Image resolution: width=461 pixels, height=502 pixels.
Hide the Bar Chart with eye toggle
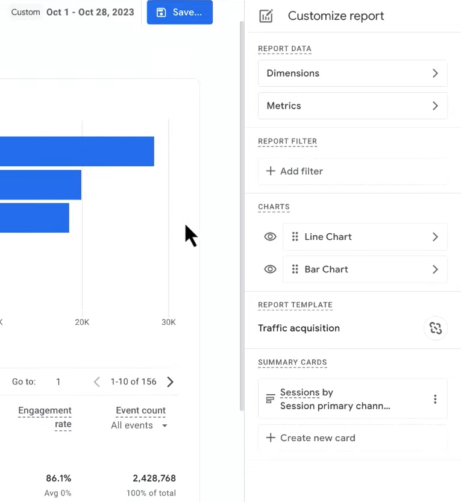pos(270,269)
